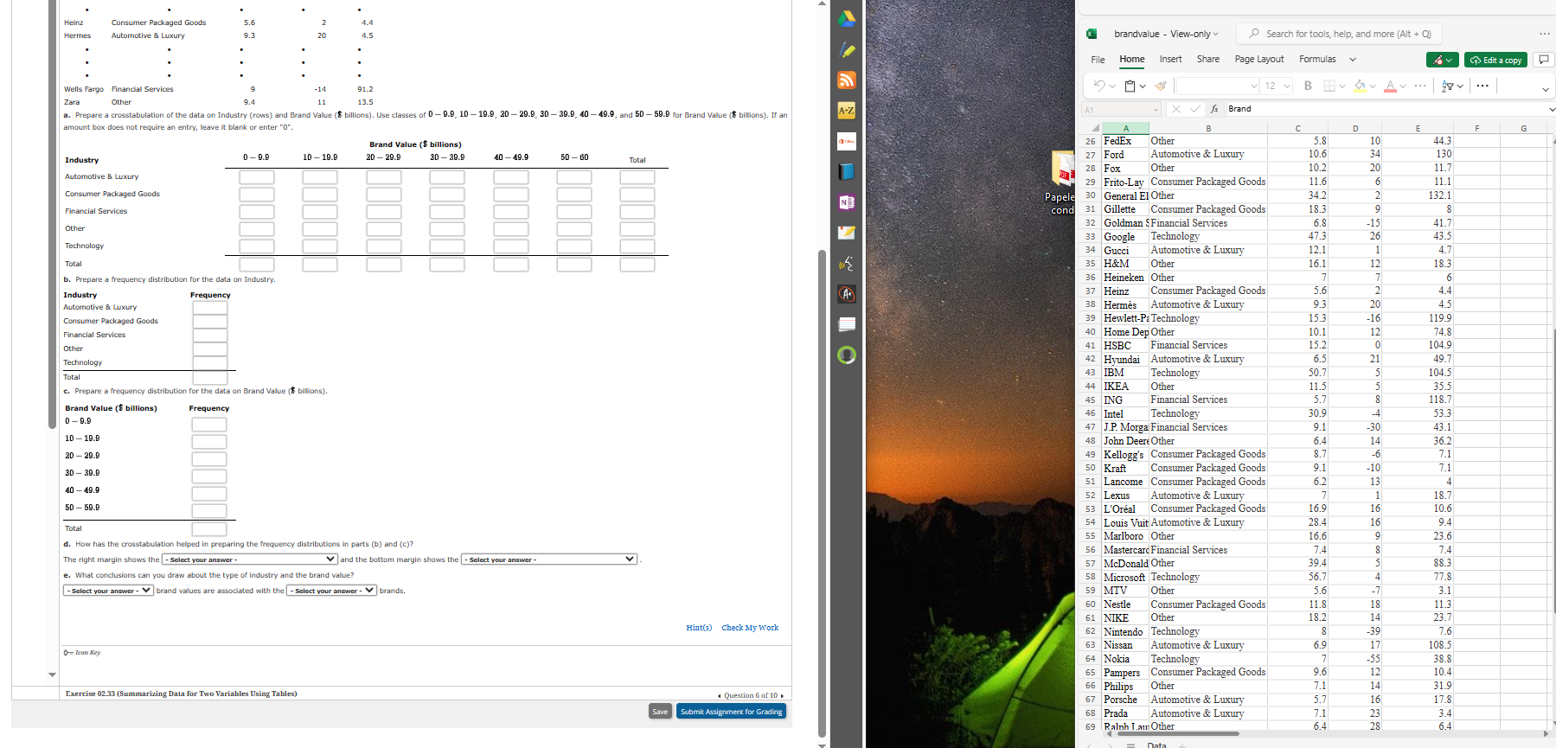1556x748 pixels.
Task: Open the File menu in Excel
Action: click(1098, 60)
